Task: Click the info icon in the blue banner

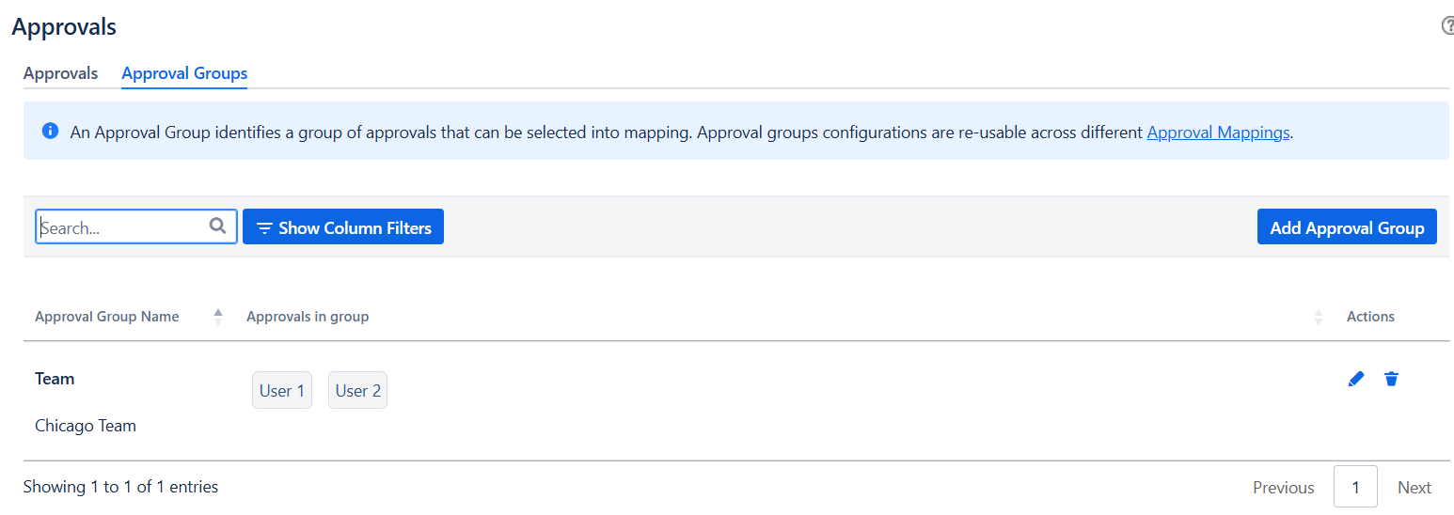Action: pos(51,131)
